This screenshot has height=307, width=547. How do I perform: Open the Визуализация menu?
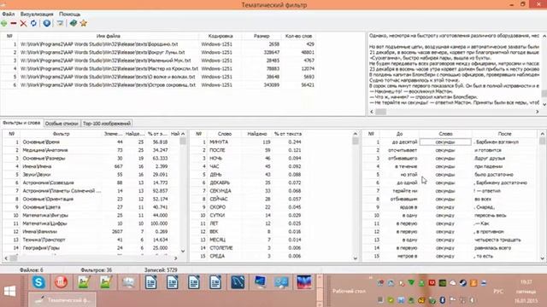click(x=37, y=14)
